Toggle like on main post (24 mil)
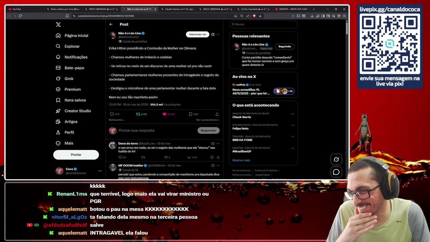The height and width of the screenshot is (242, 430). [x=168, y=114]
